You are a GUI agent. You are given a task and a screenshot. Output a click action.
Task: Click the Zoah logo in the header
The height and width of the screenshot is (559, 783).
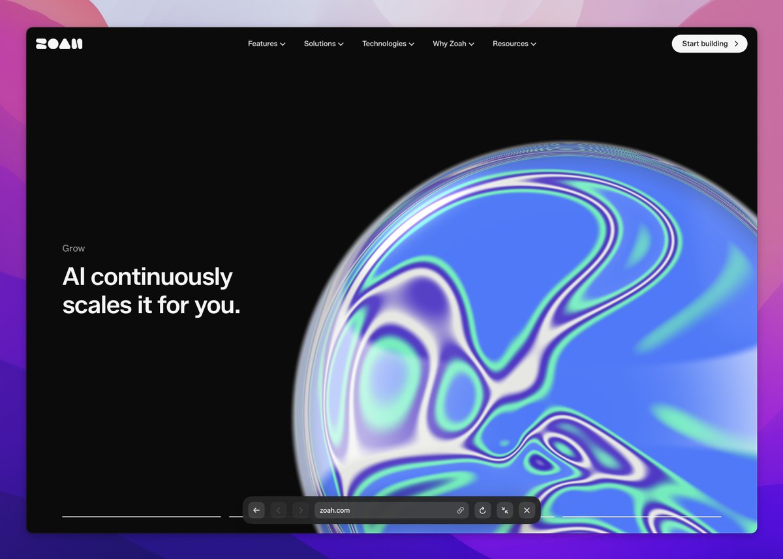click(x=59, y=44)
